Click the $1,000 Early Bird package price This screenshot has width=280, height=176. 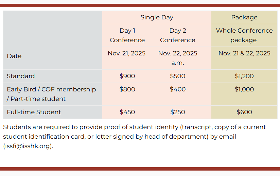point(244,89)
